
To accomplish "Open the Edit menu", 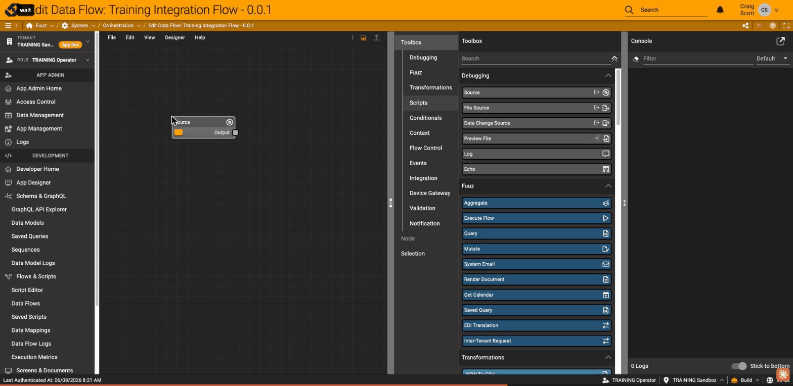I will (x=130, y=37).
